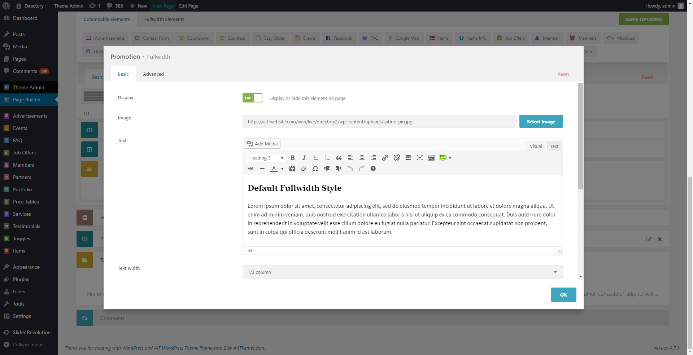The image size is (693, 355).
Task: Click Add Media button
Action: (x=262, y=144)
